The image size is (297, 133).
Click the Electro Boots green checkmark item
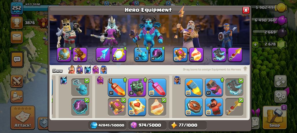[x=234, y=87]
